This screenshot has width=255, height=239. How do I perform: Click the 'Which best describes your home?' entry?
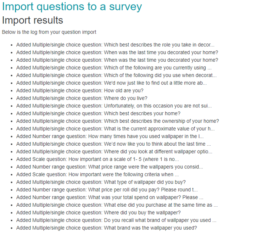[98, 113]
